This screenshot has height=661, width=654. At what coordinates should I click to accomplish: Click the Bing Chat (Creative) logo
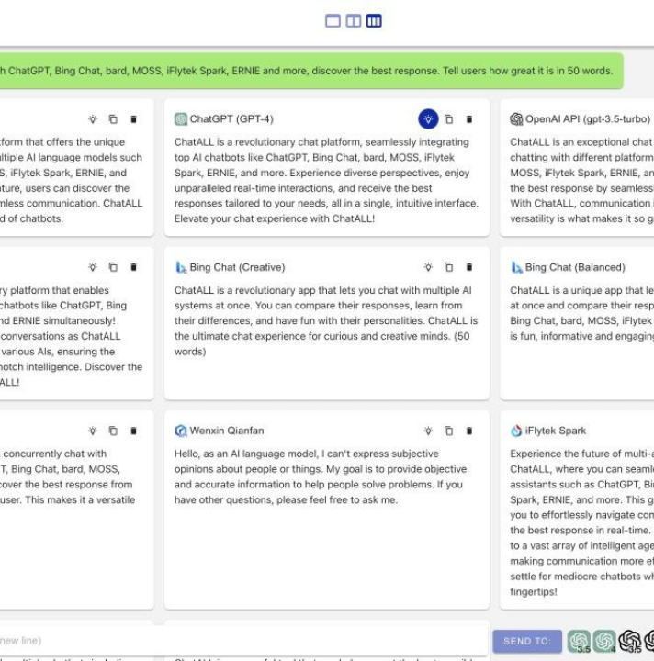click(180, 267)
